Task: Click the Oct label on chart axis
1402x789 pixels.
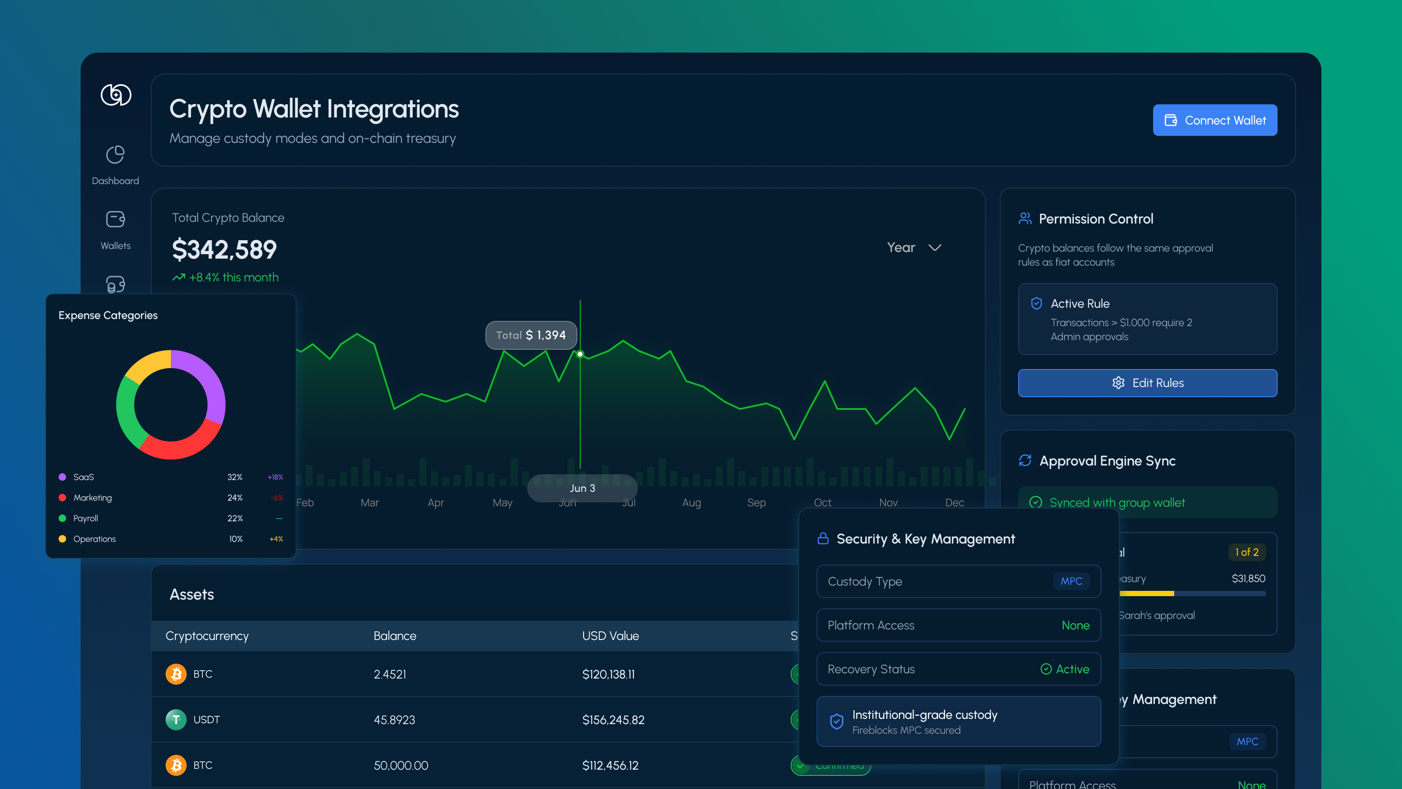Action: pos(822,503)
